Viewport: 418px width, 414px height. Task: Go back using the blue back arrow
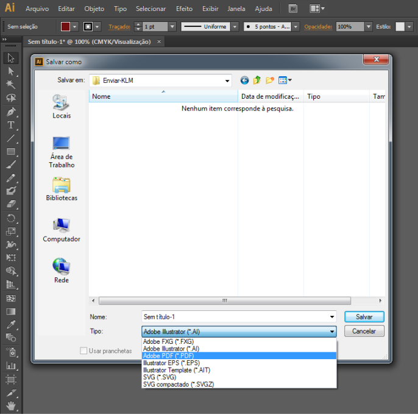(244, 80)
